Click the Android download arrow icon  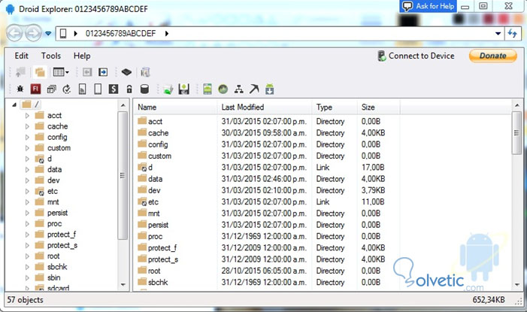pos(270,89)
